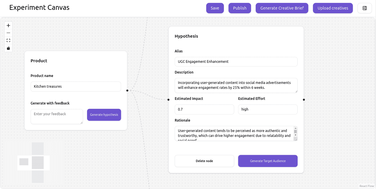Click Generate Creative Brief

[x=282, y=8]
